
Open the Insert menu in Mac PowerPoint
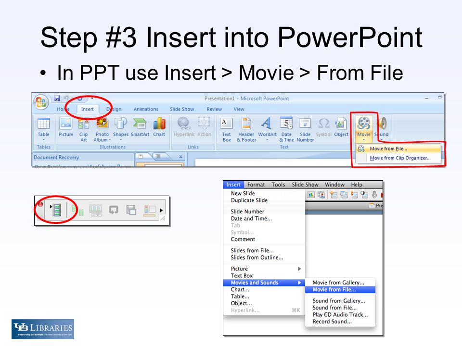(x=233, y=185)
